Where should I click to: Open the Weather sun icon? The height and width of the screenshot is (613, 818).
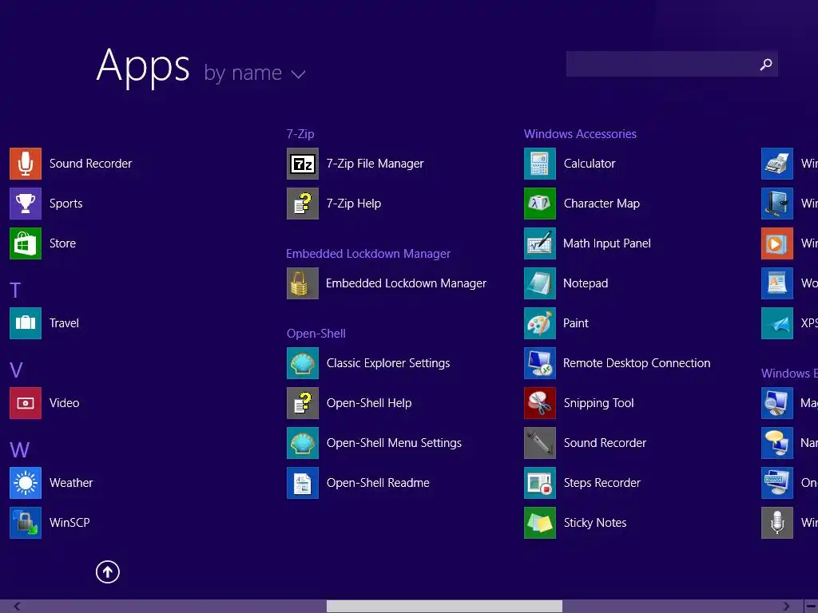tap(25, 483)
